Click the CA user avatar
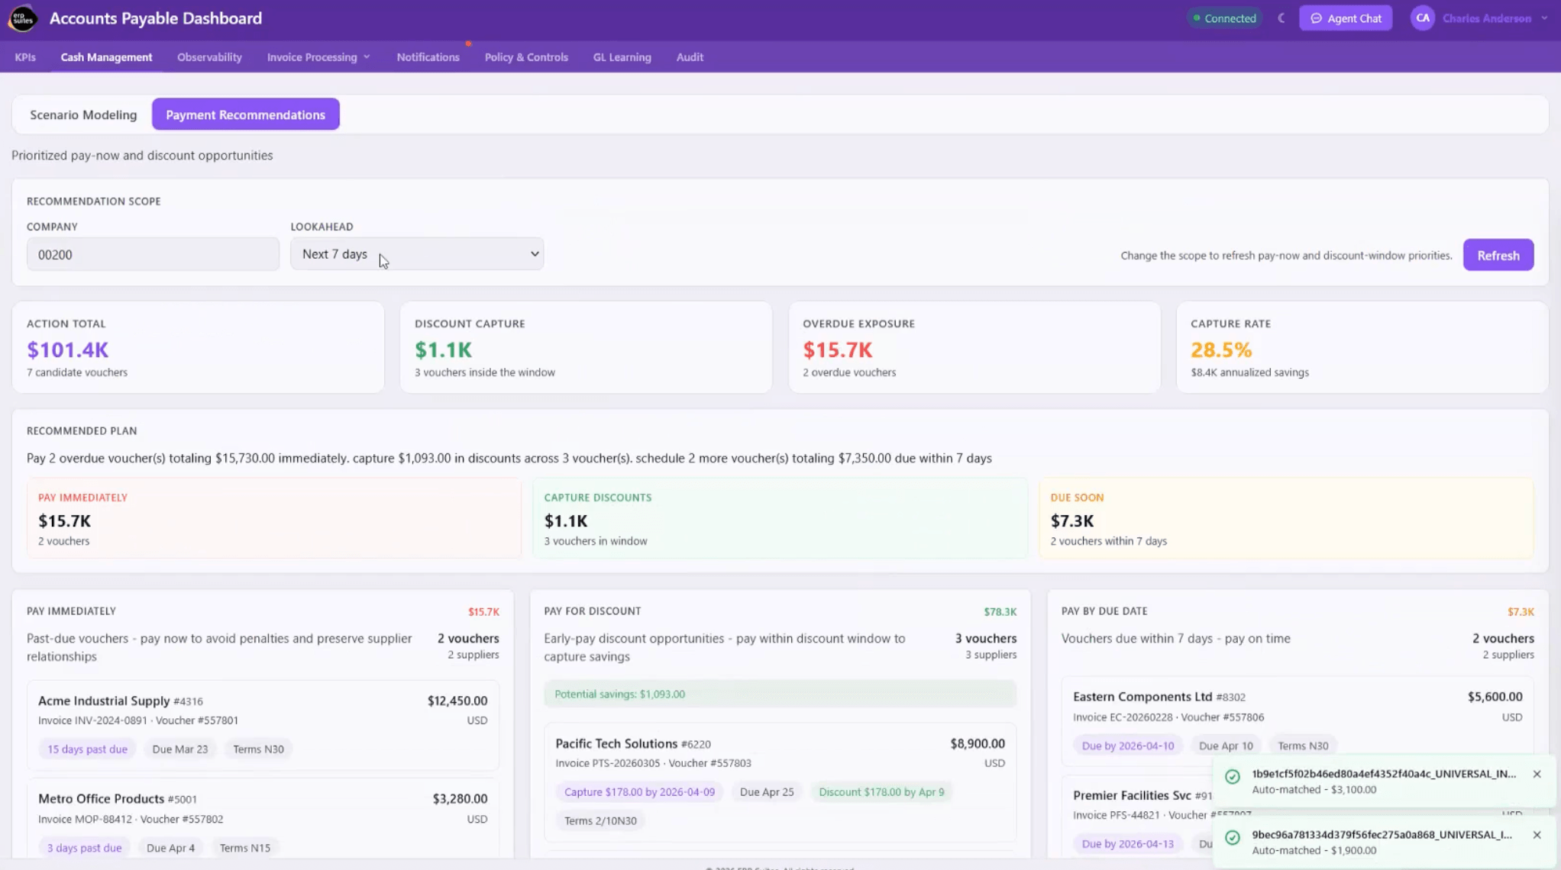Screen dimensions: 1561x870 point(1422,18)
